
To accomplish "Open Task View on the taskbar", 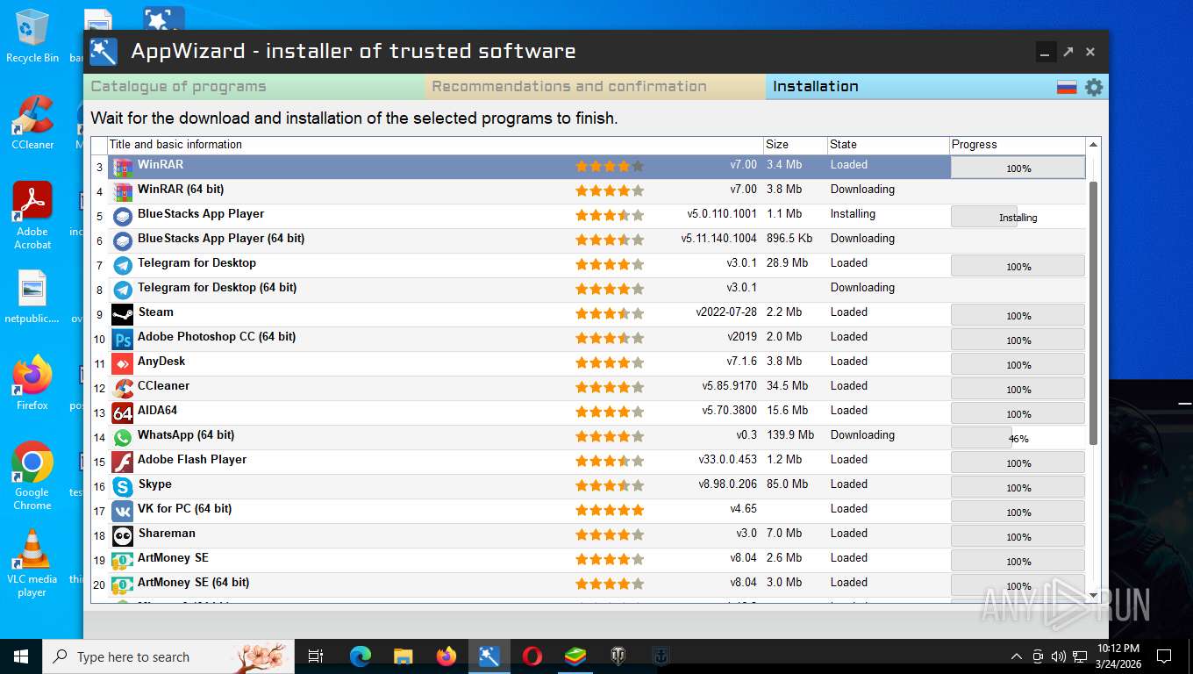I will (316, 656).
